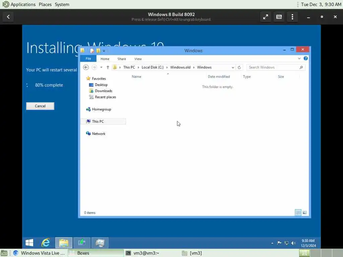Open Customize Quick Access Toolbar dropdown
Viewport: 343px width, 257px height.
pyautogui.click(x=104, y=51)
